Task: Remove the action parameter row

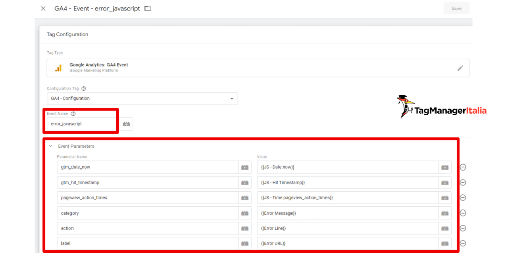Action: pos(463,228)
